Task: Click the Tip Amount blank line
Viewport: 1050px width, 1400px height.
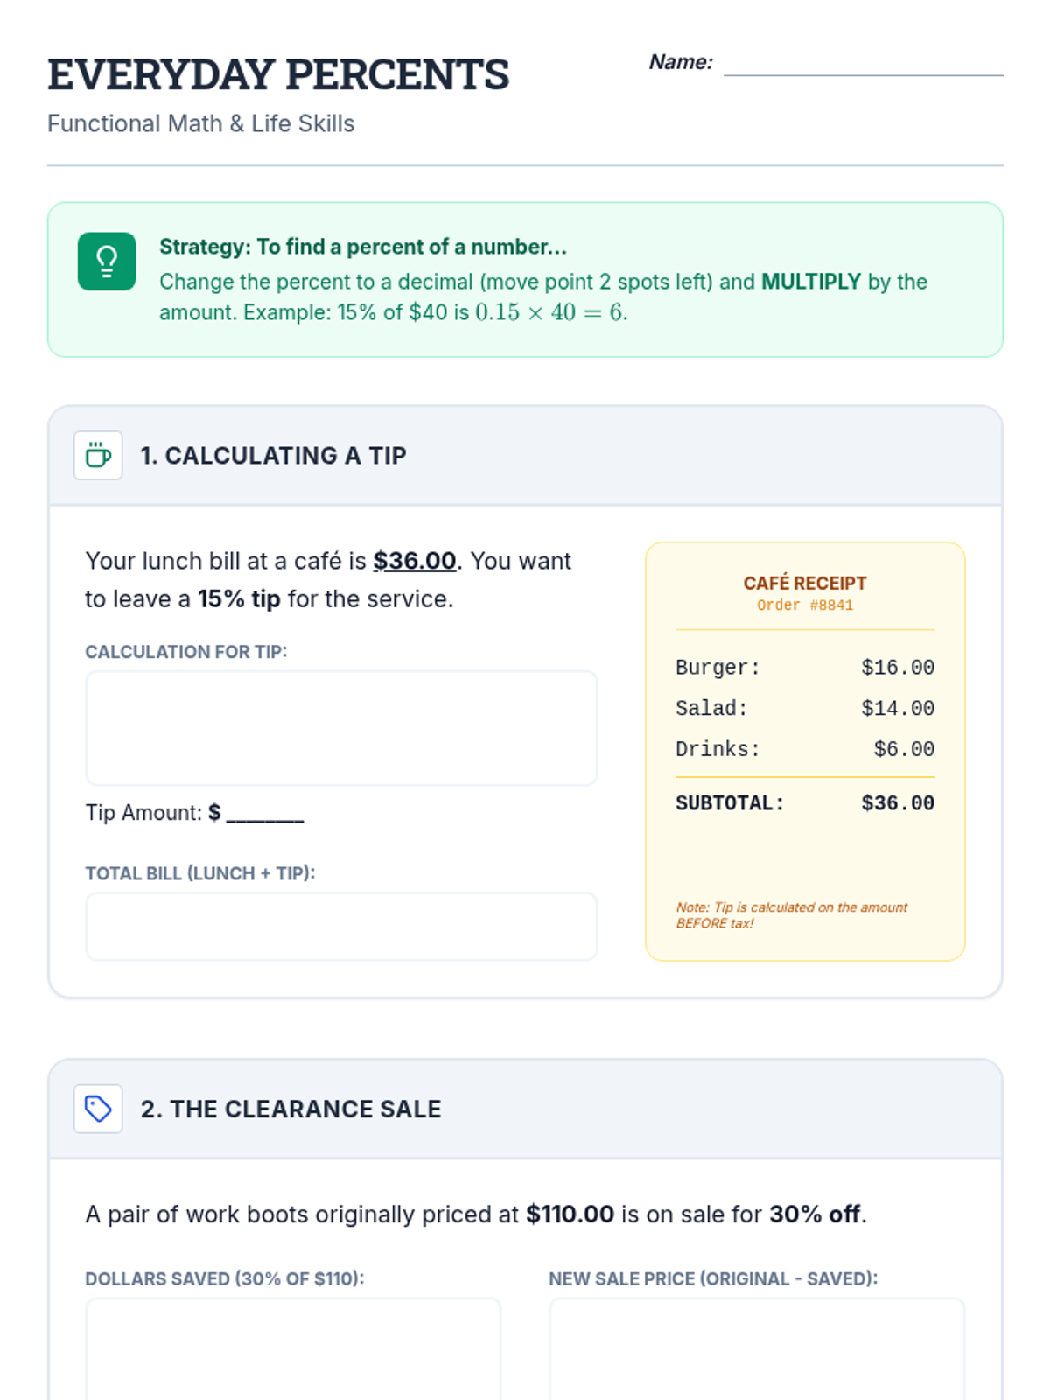Action: click(x=265, y=814)
